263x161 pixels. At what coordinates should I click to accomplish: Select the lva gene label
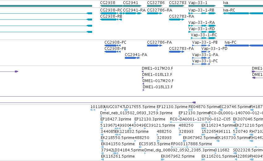pyautogui.click(x=226, y=3)
